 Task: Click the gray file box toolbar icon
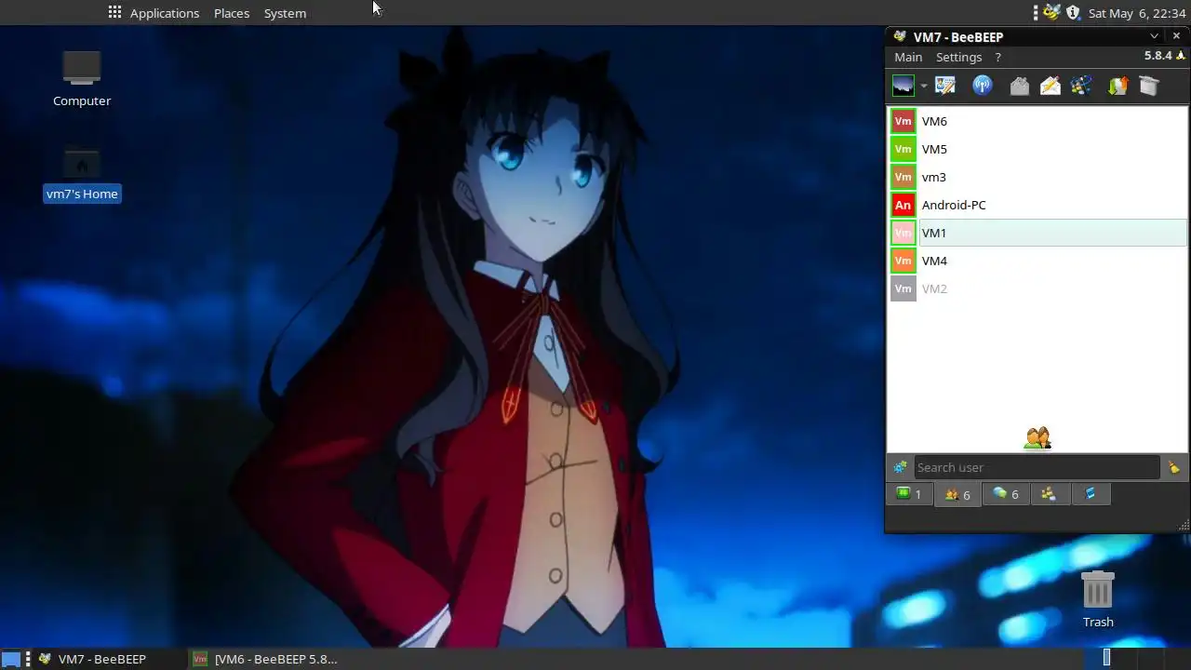click(x=1149, y=86)
